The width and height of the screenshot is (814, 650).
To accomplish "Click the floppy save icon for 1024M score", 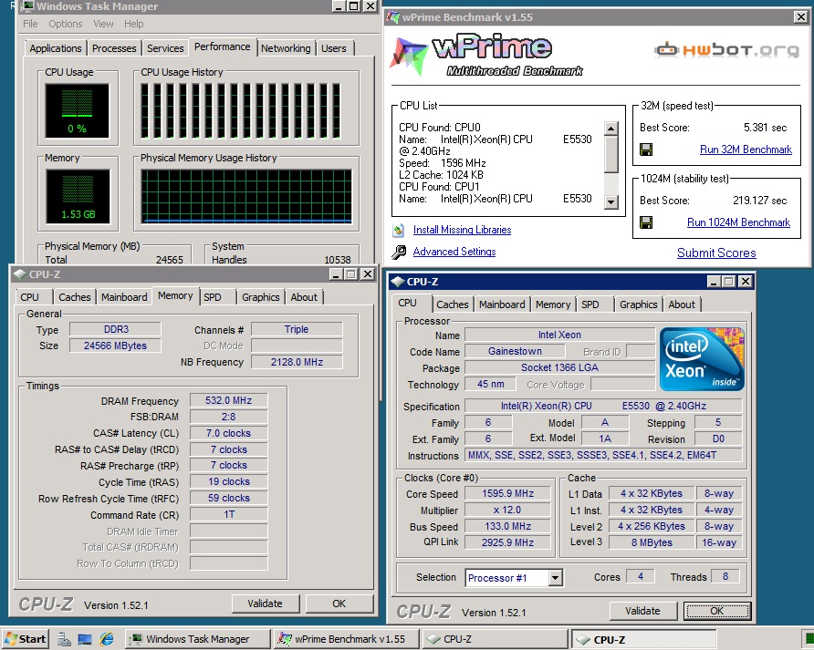I will click(646, 222).
